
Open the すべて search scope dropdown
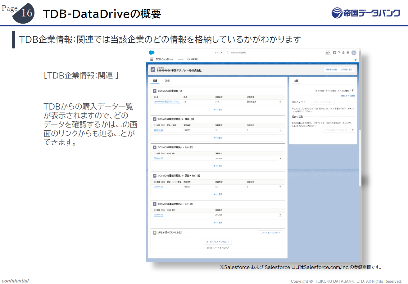pos(219,53)
